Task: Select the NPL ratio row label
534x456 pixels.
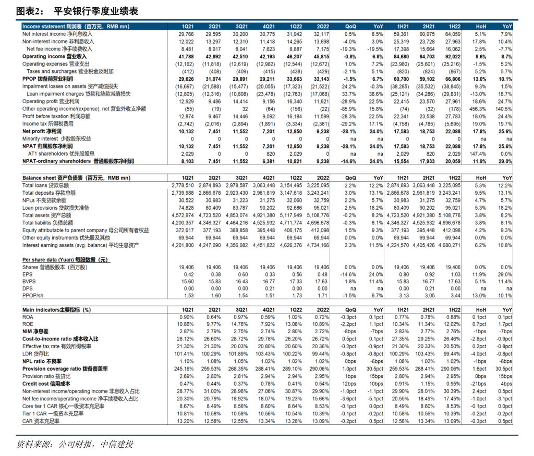Action: pos(42,361)
